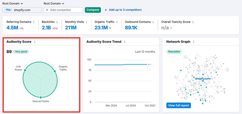Expand the 23.1M Organic Traffic chevron
Viewport: 242px width, 114px height.
point(110,28)
